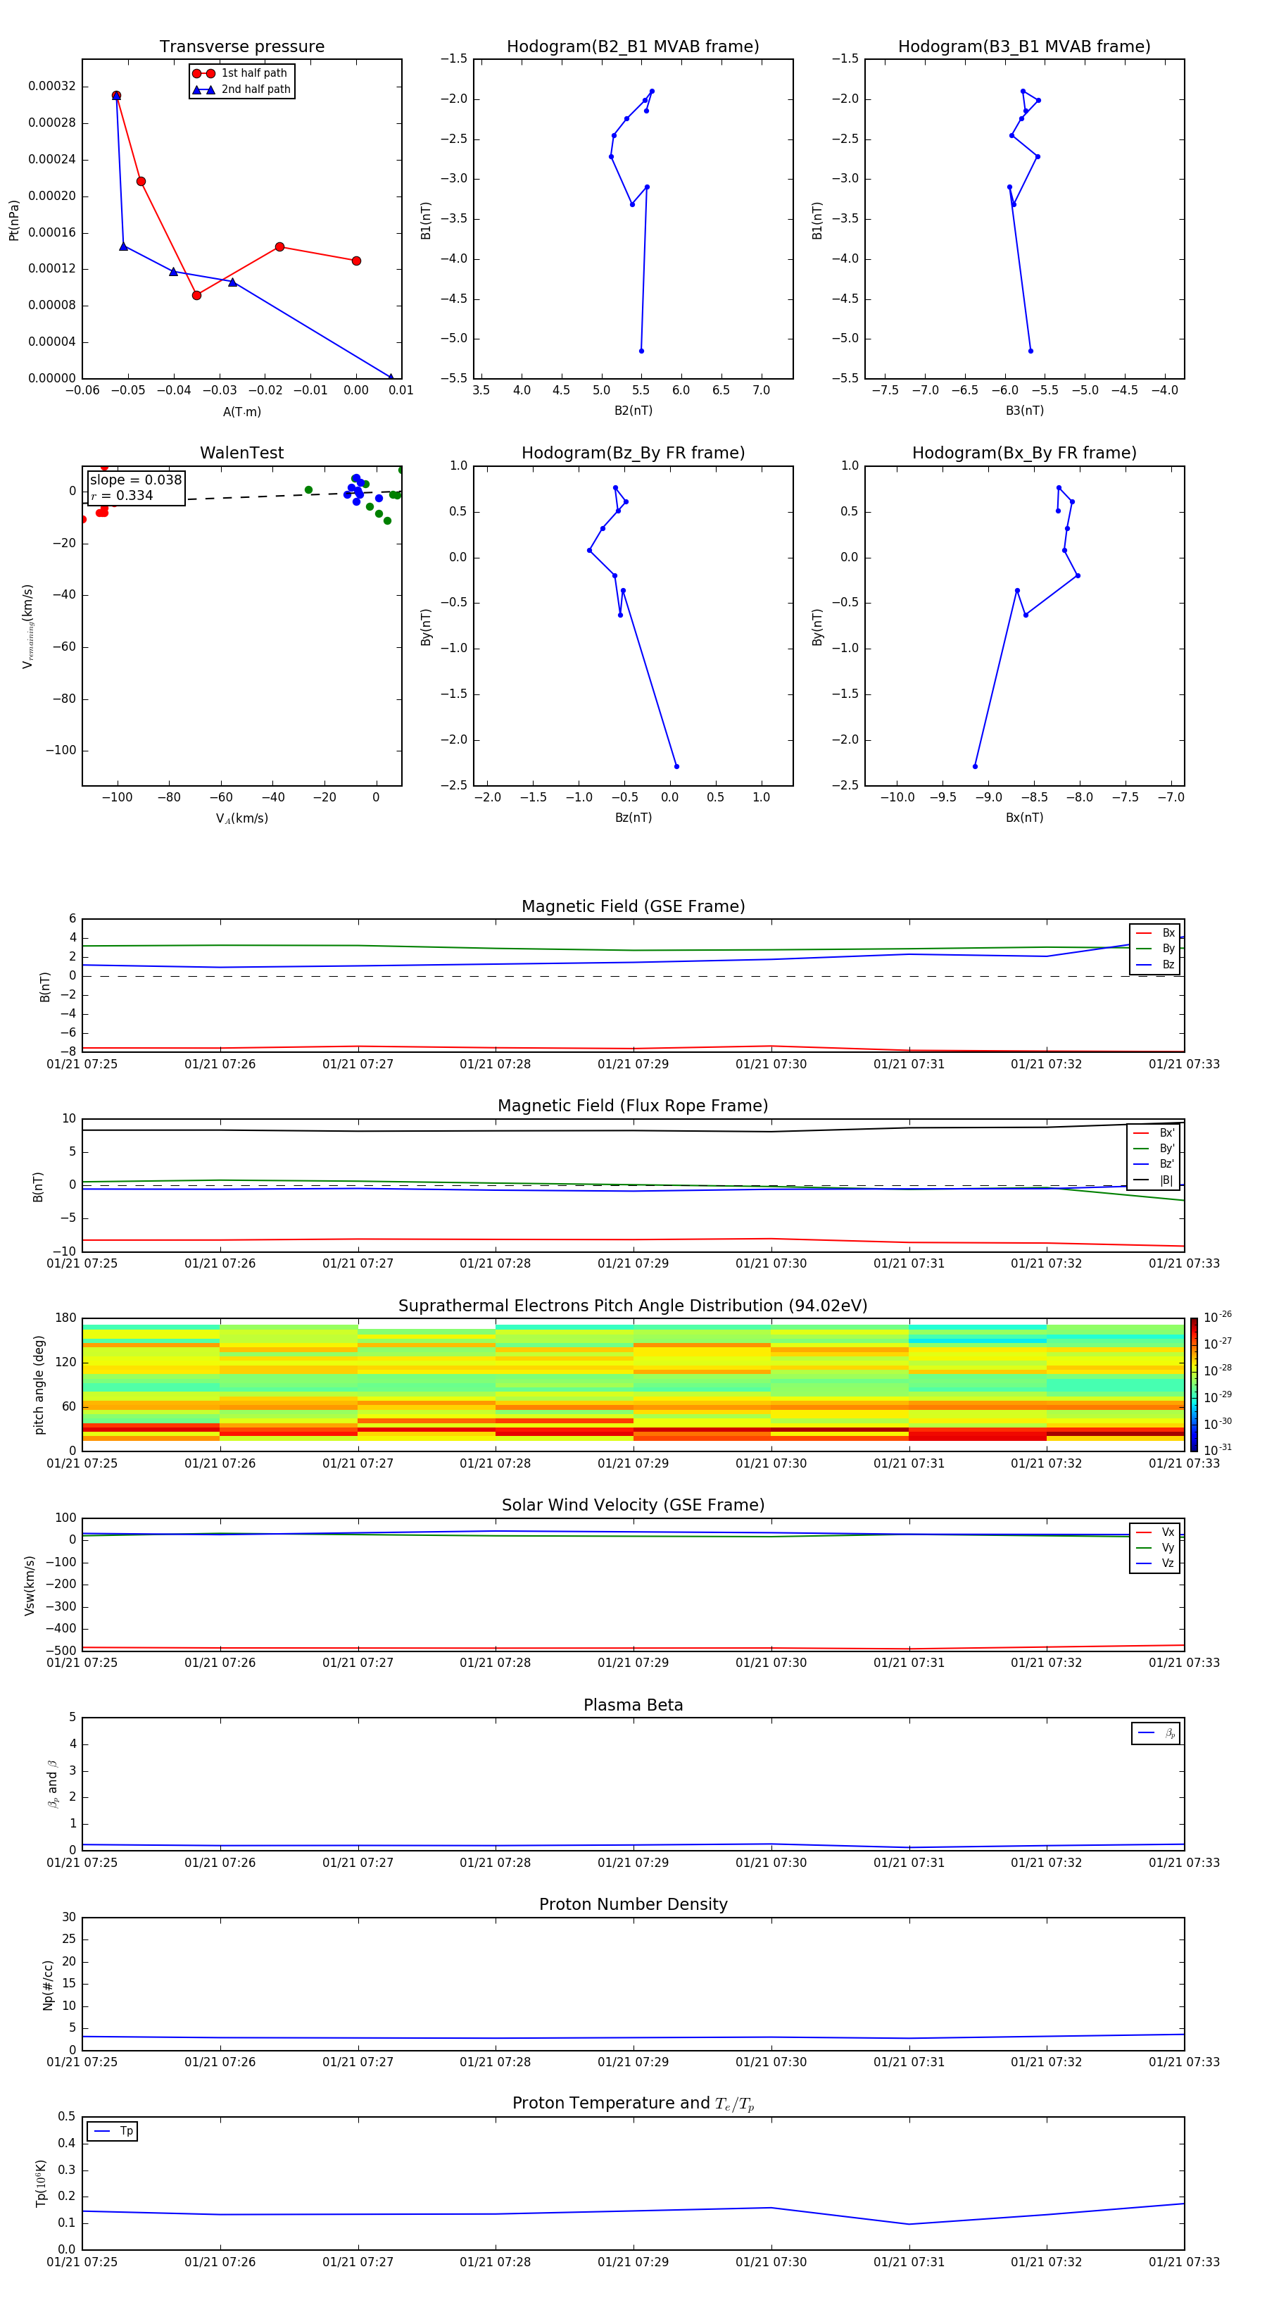Click the 'Plasma Beta' title
1267x2324 pixels.
pyautogui.click(x=633, y=1705)
